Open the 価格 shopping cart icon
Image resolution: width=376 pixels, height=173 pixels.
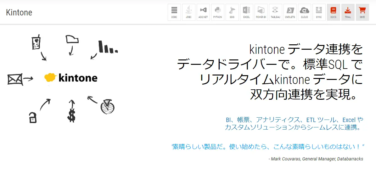click(x=362, y=12)
